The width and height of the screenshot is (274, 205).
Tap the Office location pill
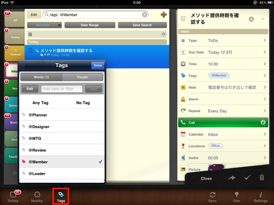point(216,146)
